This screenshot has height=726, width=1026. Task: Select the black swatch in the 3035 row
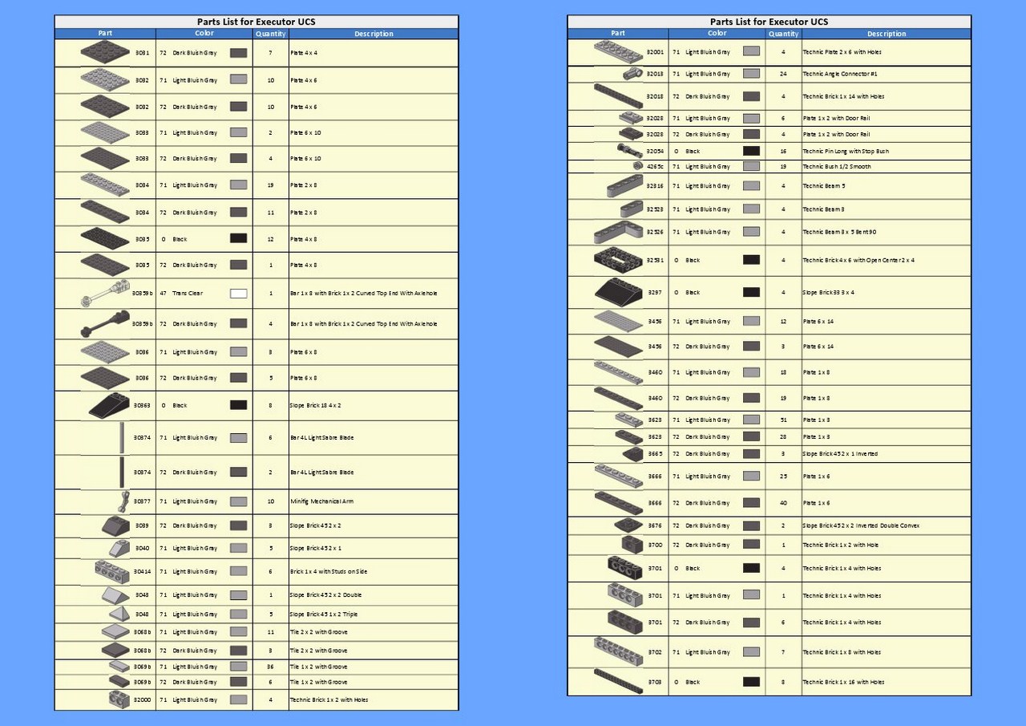pyautogui.click(x=238, y=238)
